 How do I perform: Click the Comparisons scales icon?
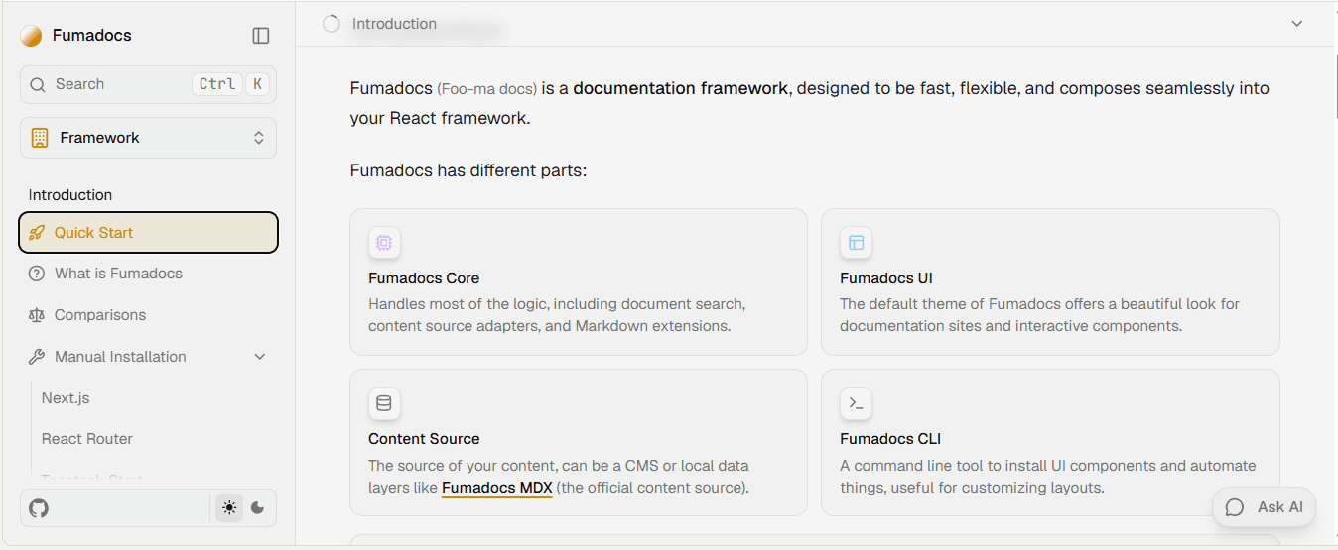pos(37,315)
